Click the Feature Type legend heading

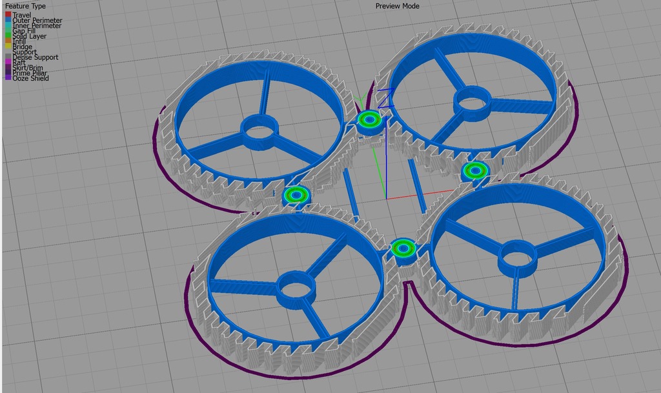[x=25, y=6]
